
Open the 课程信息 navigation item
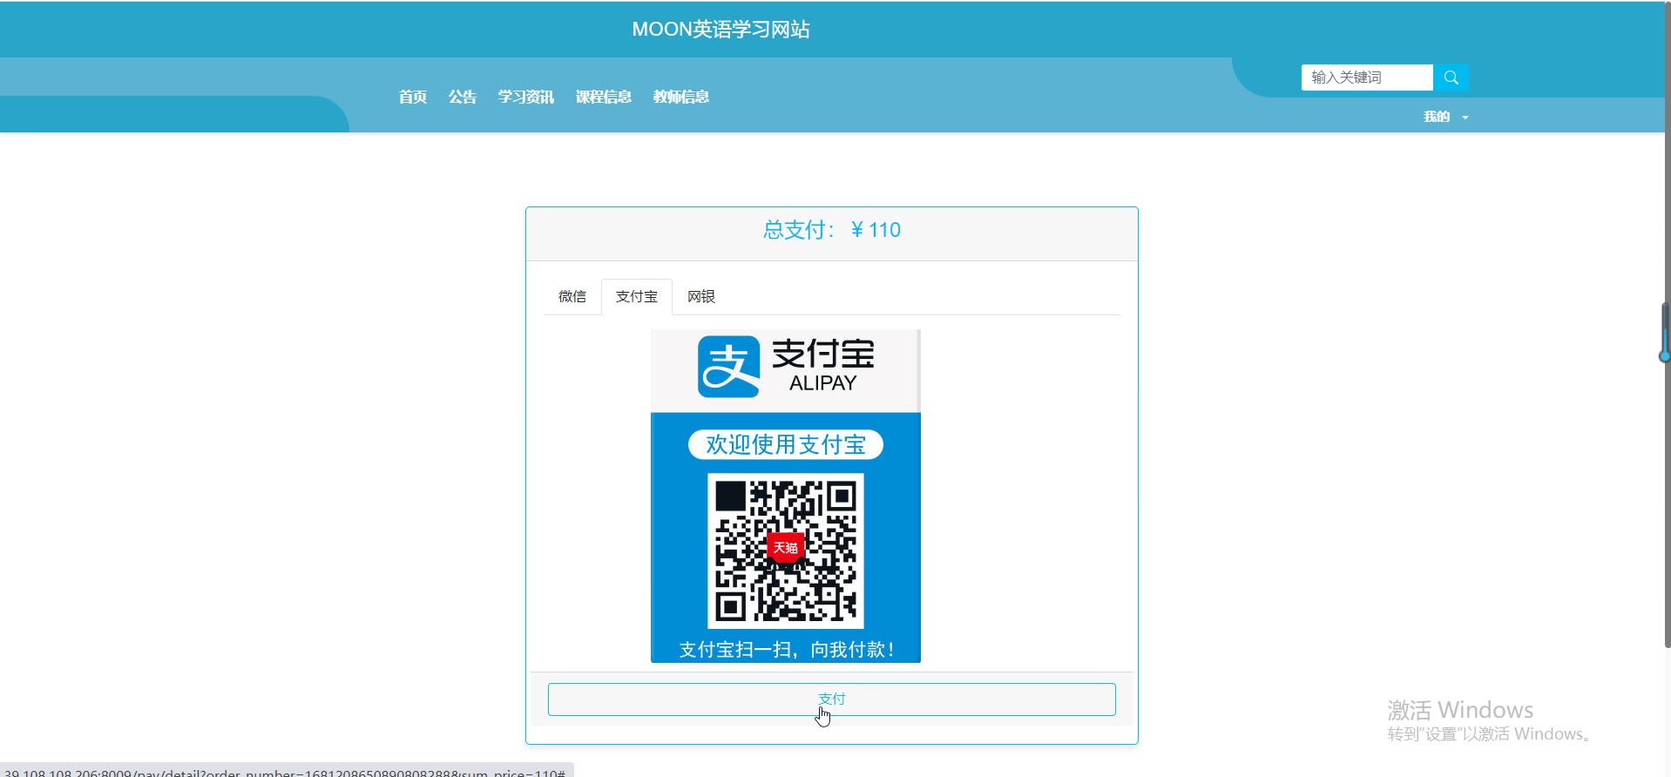pos(604,97)
